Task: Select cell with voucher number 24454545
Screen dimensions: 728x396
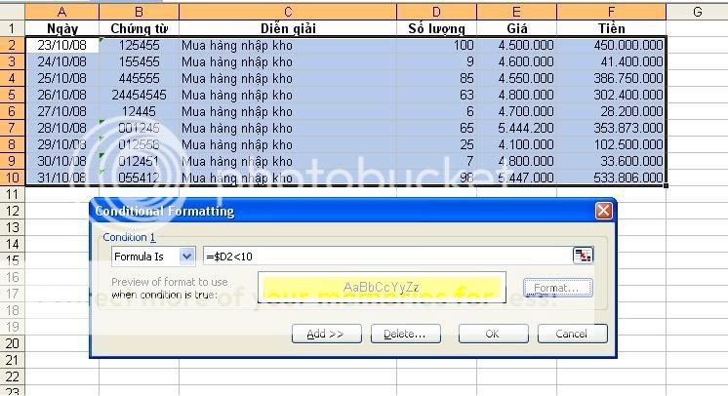Action: (x=139, y=95)
